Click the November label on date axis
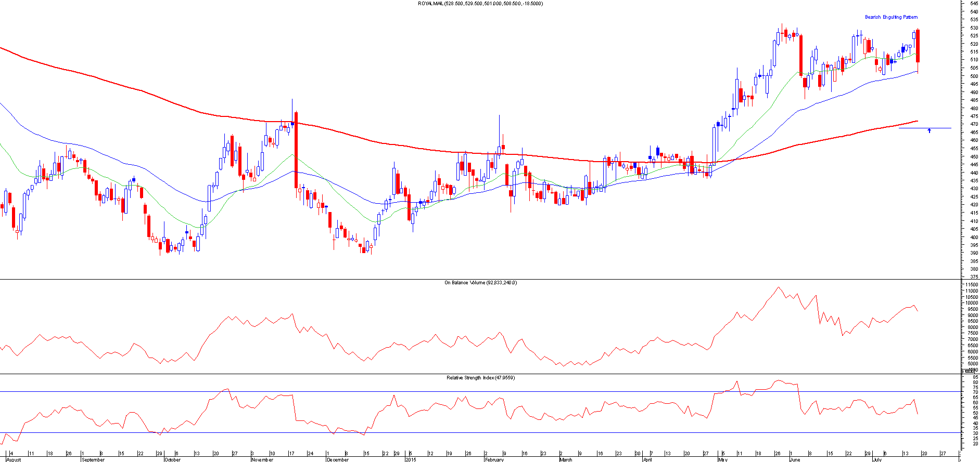 click(x=262, y=459)
